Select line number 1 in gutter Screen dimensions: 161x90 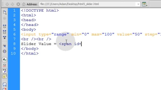pyautogui.click(x=14, y=10)
